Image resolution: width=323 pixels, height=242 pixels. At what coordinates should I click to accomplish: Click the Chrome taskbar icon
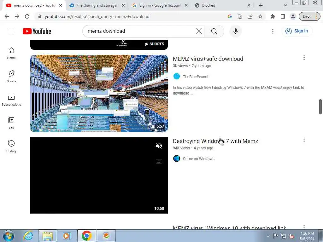86,236
